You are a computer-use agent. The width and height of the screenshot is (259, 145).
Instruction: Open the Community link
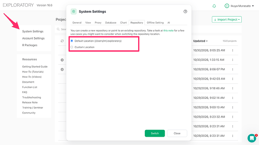point(29,113)
